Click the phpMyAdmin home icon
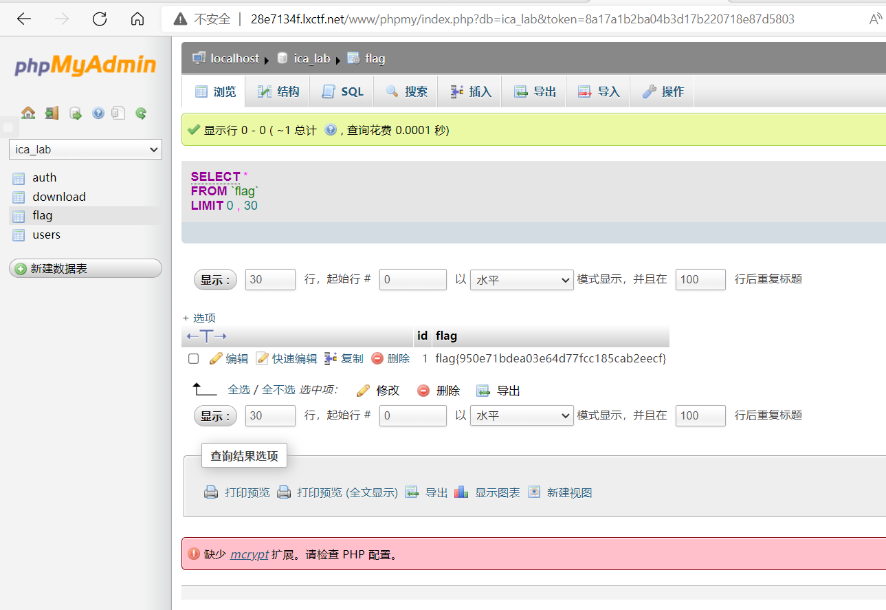Screen dimensions: 886x610 click(x=28, y=113)
